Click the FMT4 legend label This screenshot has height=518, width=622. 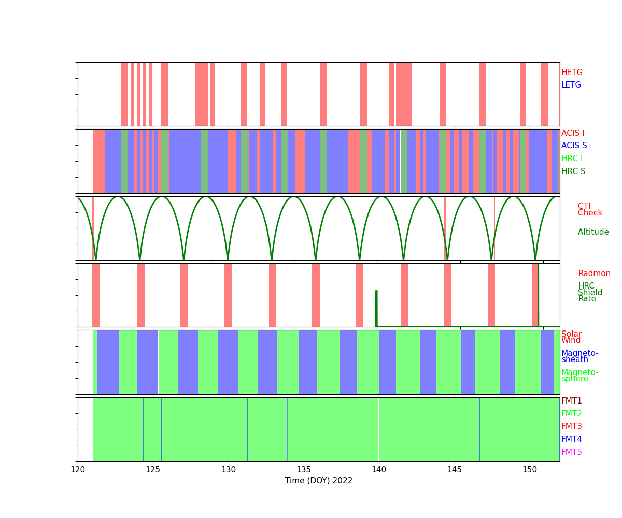click(571, 439)
